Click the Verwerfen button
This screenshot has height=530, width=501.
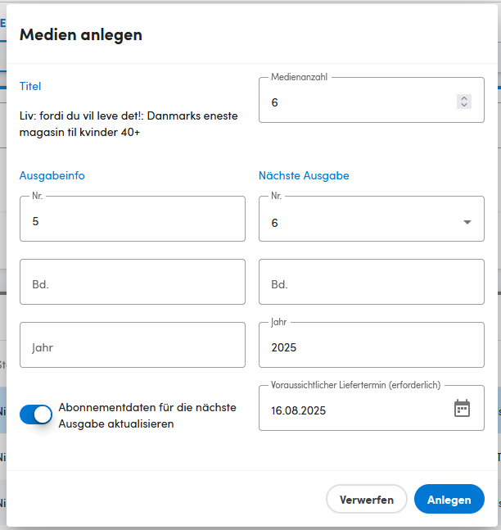pos(367,499)
